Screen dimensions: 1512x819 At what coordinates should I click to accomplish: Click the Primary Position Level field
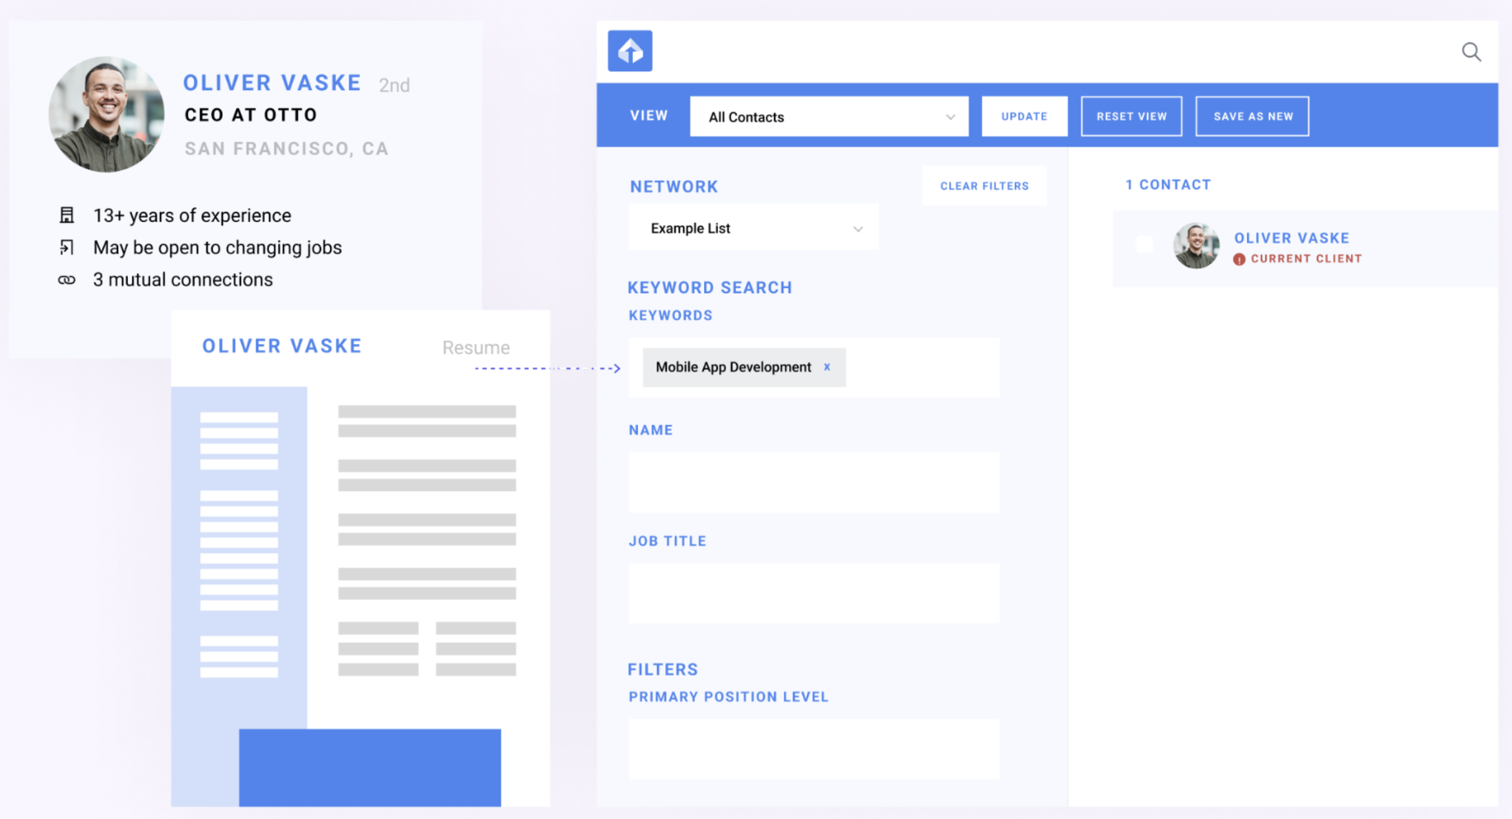(814, 749)
